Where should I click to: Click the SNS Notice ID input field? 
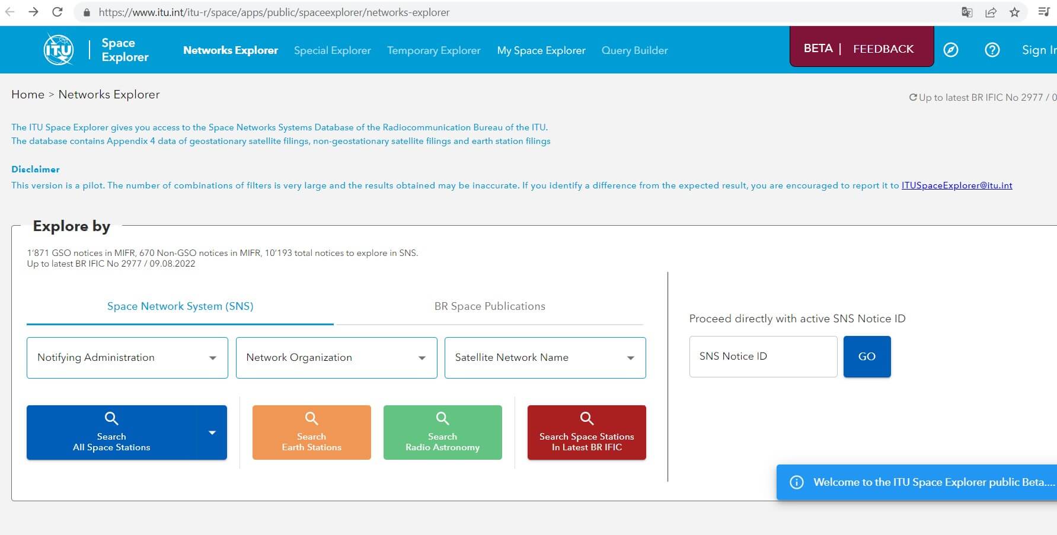763,357
